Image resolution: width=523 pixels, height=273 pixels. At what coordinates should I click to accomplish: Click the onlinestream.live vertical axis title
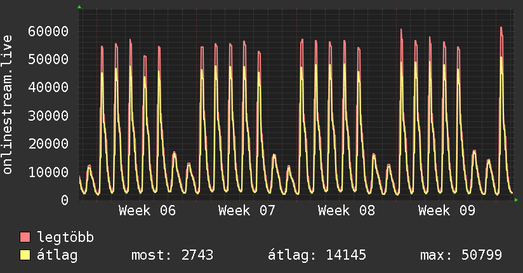7,105
